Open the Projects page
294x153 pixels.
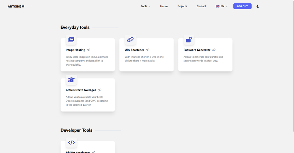click(182, 6)
